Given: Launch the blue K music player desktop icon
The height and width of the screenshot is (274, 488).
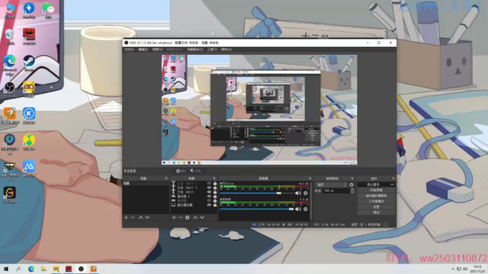Looking at the screenshot, I should (x=29, y=116).
